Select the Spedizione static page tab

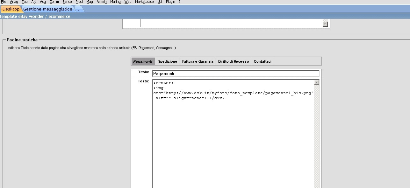(x=168, y=61)
